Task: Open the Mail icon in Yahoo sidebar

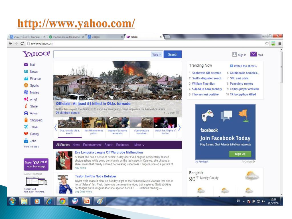Action: click(26, 65)
